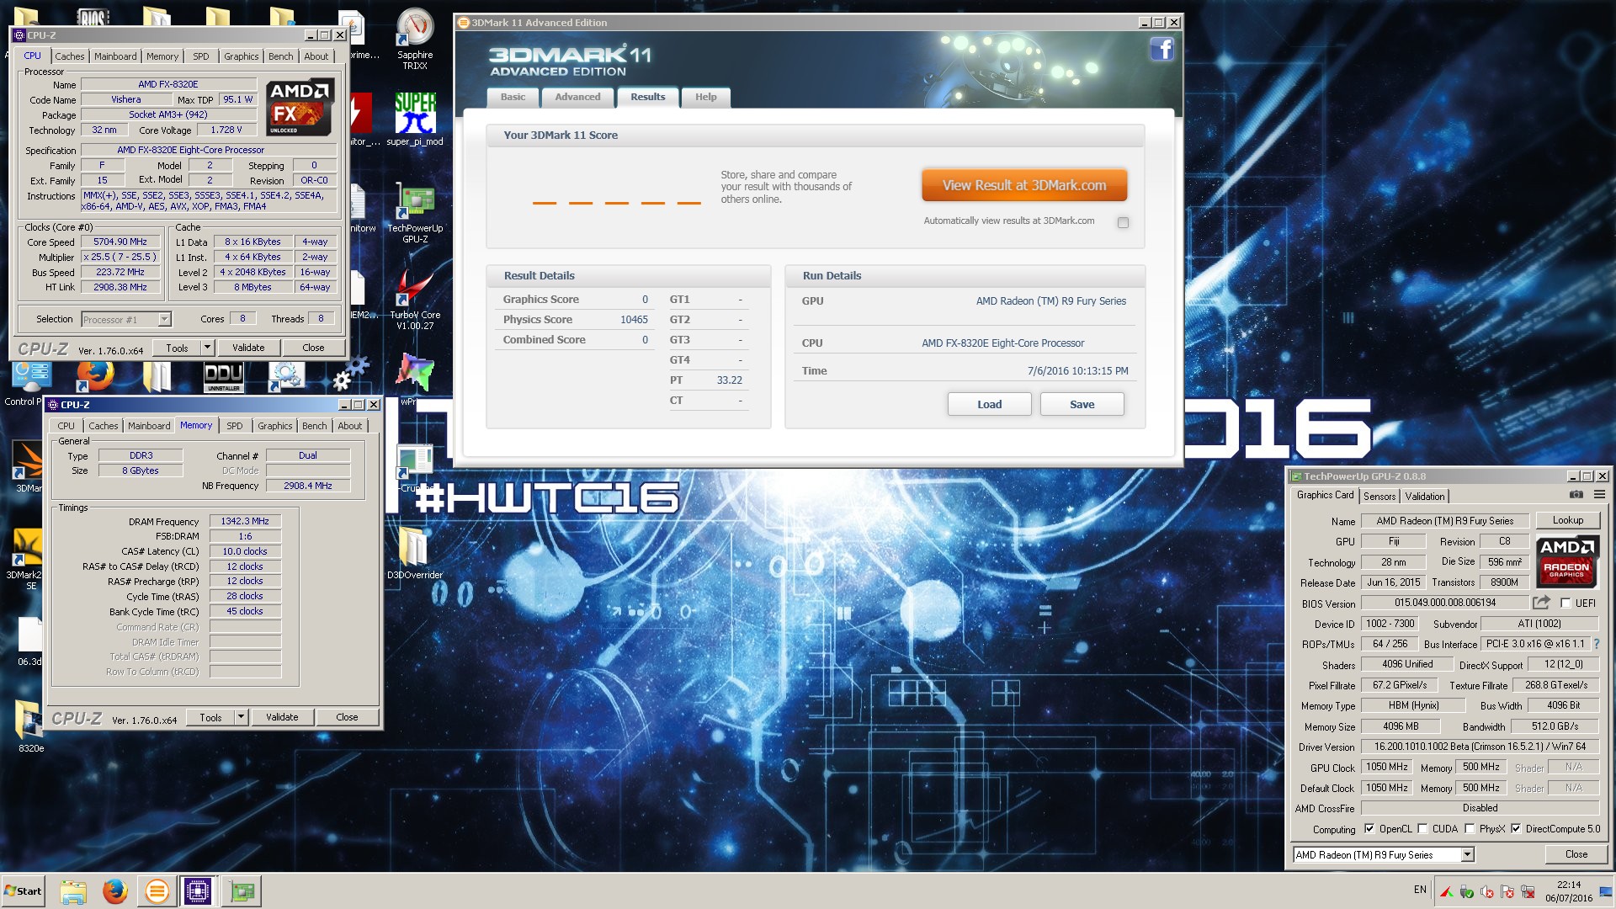The image size is (1616, 909).
Task: Open Firefox from the taskbar
Action: pyautogui.click(x=115, y=890)
